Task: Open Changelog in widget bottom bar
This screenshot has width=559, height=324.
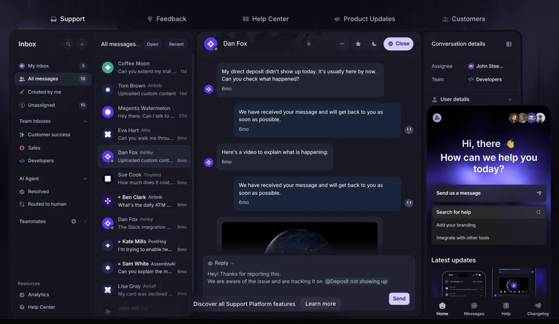Action: tap(538, 309)
